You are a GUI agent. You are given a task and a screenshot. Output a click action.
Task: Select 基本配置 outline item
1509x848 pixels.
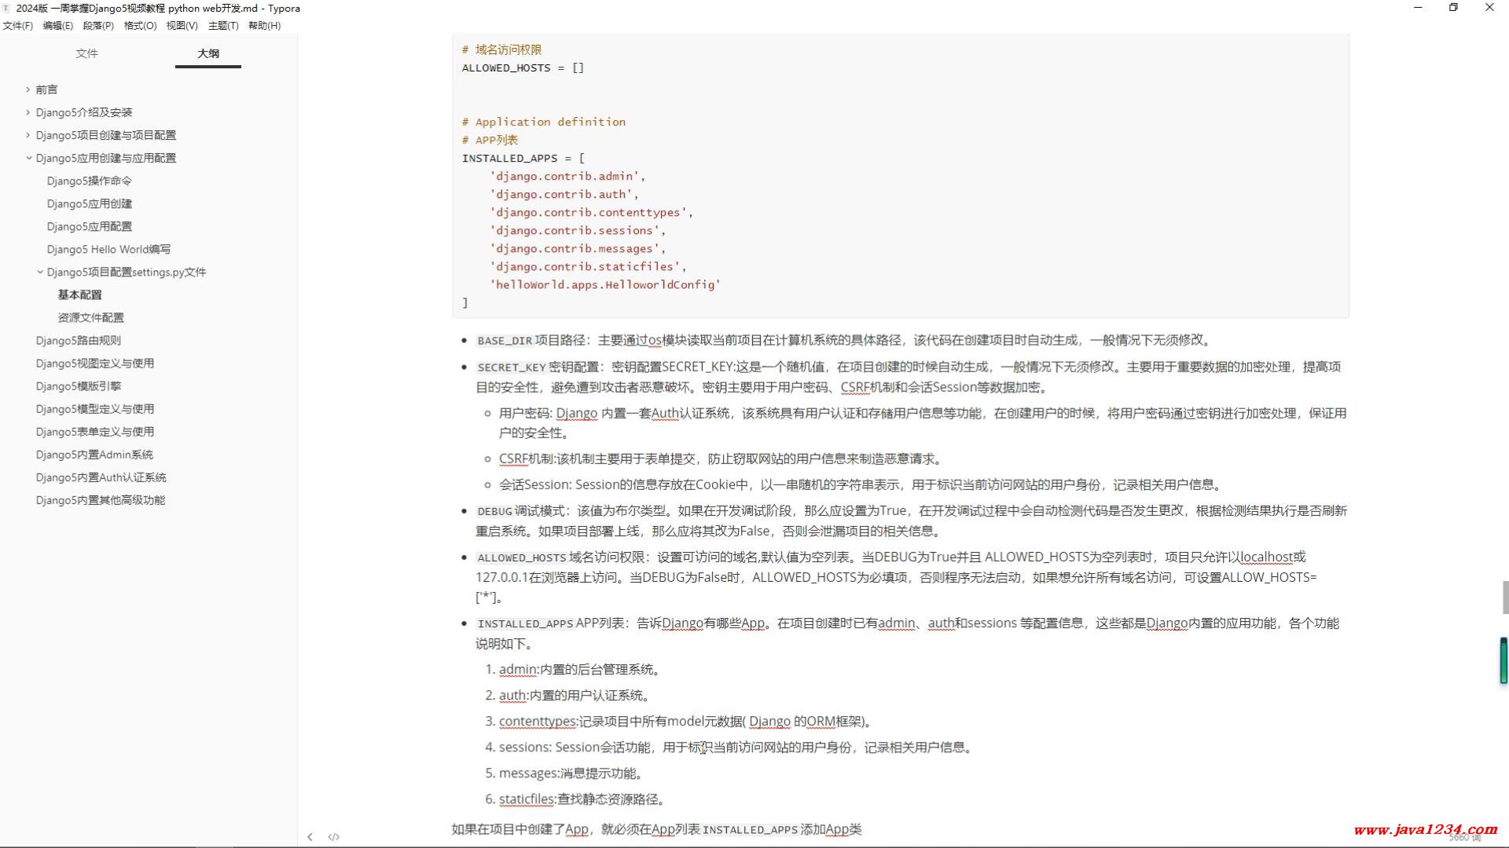(x=79, y=294)
